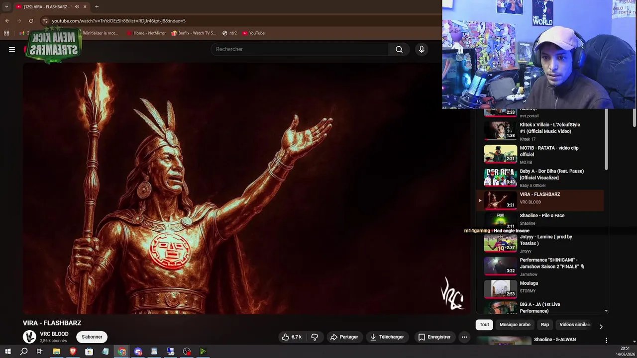This screenshot has height=358, width=637.
Task: Show more filter chips with right chevron
Action: click(x=601, y=327)
